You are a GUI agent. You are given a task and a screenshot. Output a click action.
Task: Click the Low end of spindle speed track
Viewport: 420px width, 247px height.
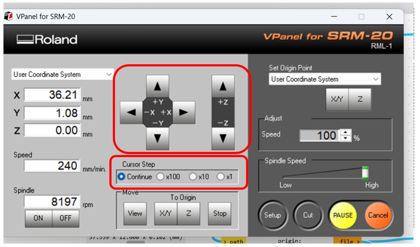tap(285, 177)
